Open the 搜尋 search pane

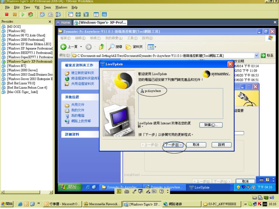click(115, 47)
